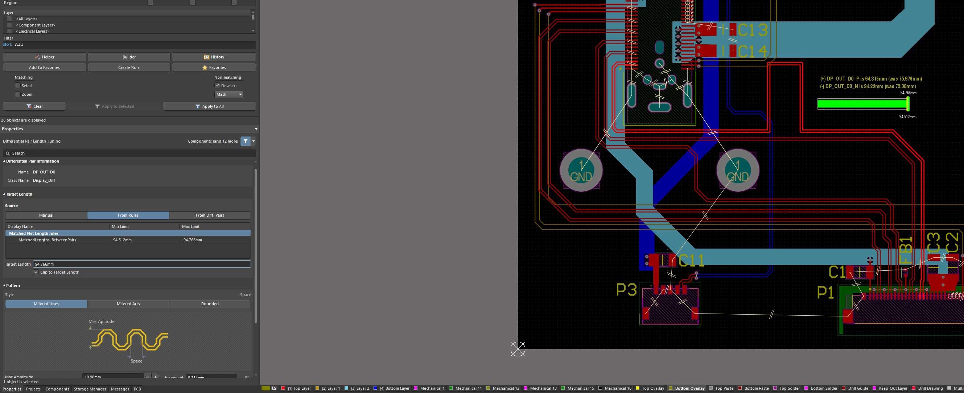Open the dropdown arrow beside filter funnel
The image size is (964, 393).
pos(254,141)
